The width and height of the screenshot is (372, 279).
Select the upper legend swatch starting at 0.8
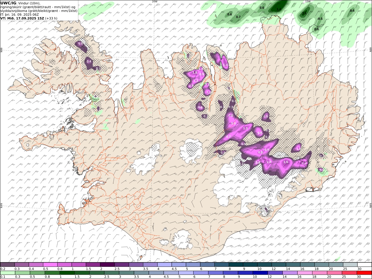[x=64, y=265]
